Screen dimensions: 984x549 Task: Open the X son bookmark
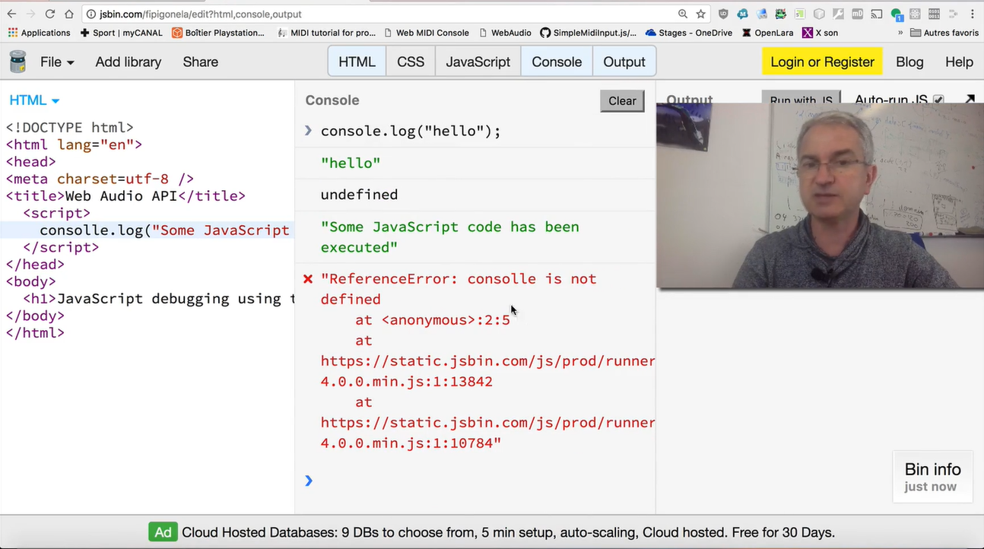tap(821, 33)
